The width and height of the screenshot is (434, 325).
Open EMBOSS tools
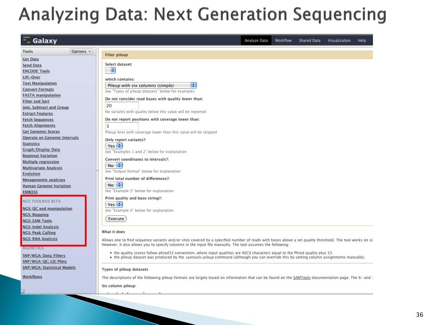[30, 192]
